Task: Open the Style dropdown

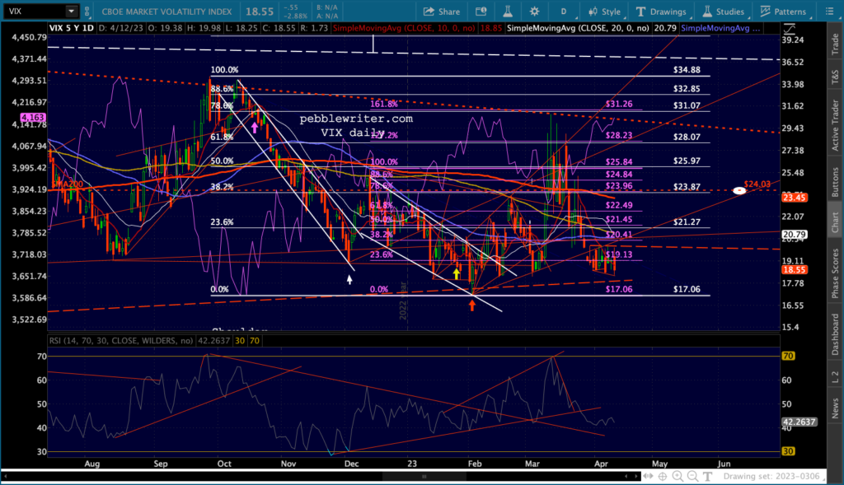Action: [604, 12]
